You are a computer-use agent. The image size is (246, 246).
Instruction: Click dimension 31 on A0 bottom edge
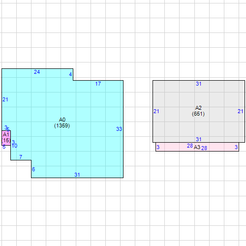coord(77,175)
